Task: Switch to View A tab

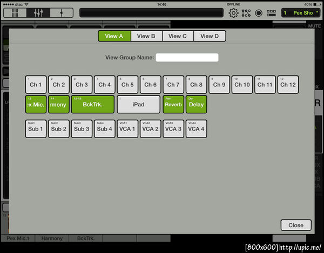Action: (x=114, y=36)
